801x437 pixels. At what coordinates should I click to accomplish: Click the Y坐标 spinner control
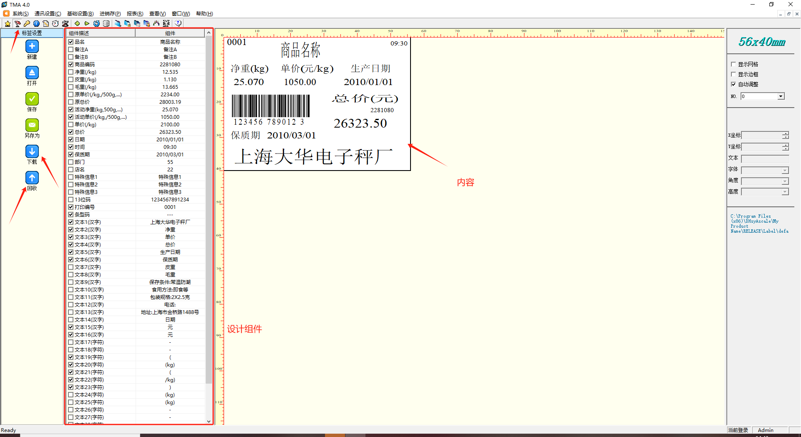pos(786,146)
